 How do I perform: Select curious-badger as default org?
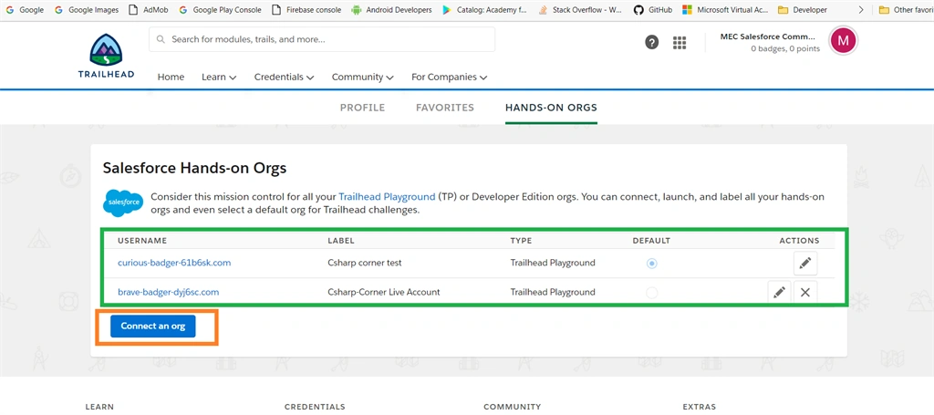(x=651, y=264)
